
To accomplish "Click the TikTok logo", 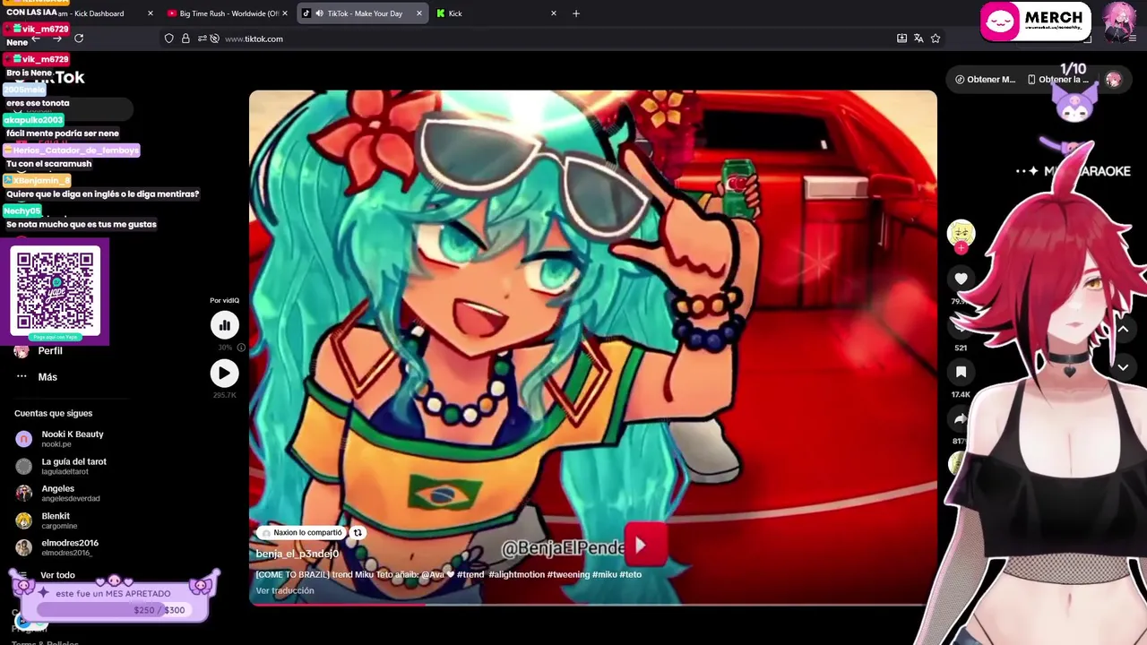I will (x=51, y=78).
